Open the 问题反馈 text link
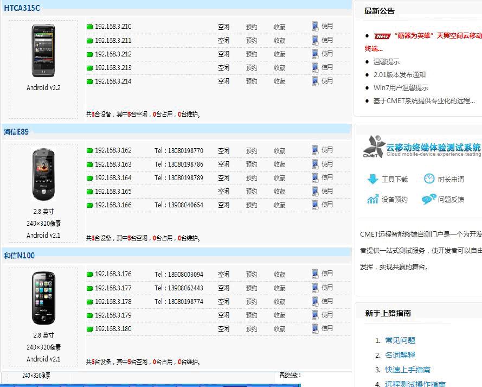This screenshot has width=482, height=387. point(451,199)
